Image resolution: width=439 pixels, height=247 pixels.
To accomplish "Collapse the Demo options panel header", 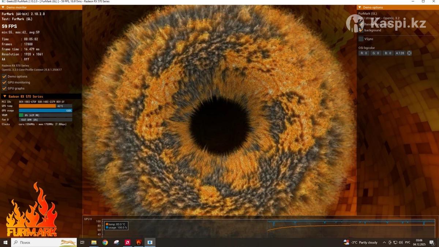I will click(x=360, y=7).
